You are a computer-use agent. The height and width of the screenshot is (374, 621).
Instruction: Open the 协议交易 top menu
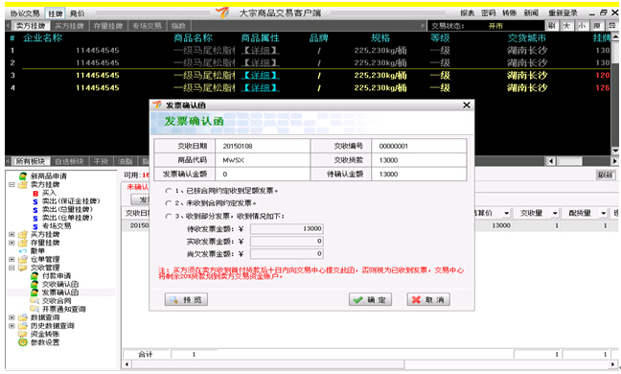coord(25,13)
